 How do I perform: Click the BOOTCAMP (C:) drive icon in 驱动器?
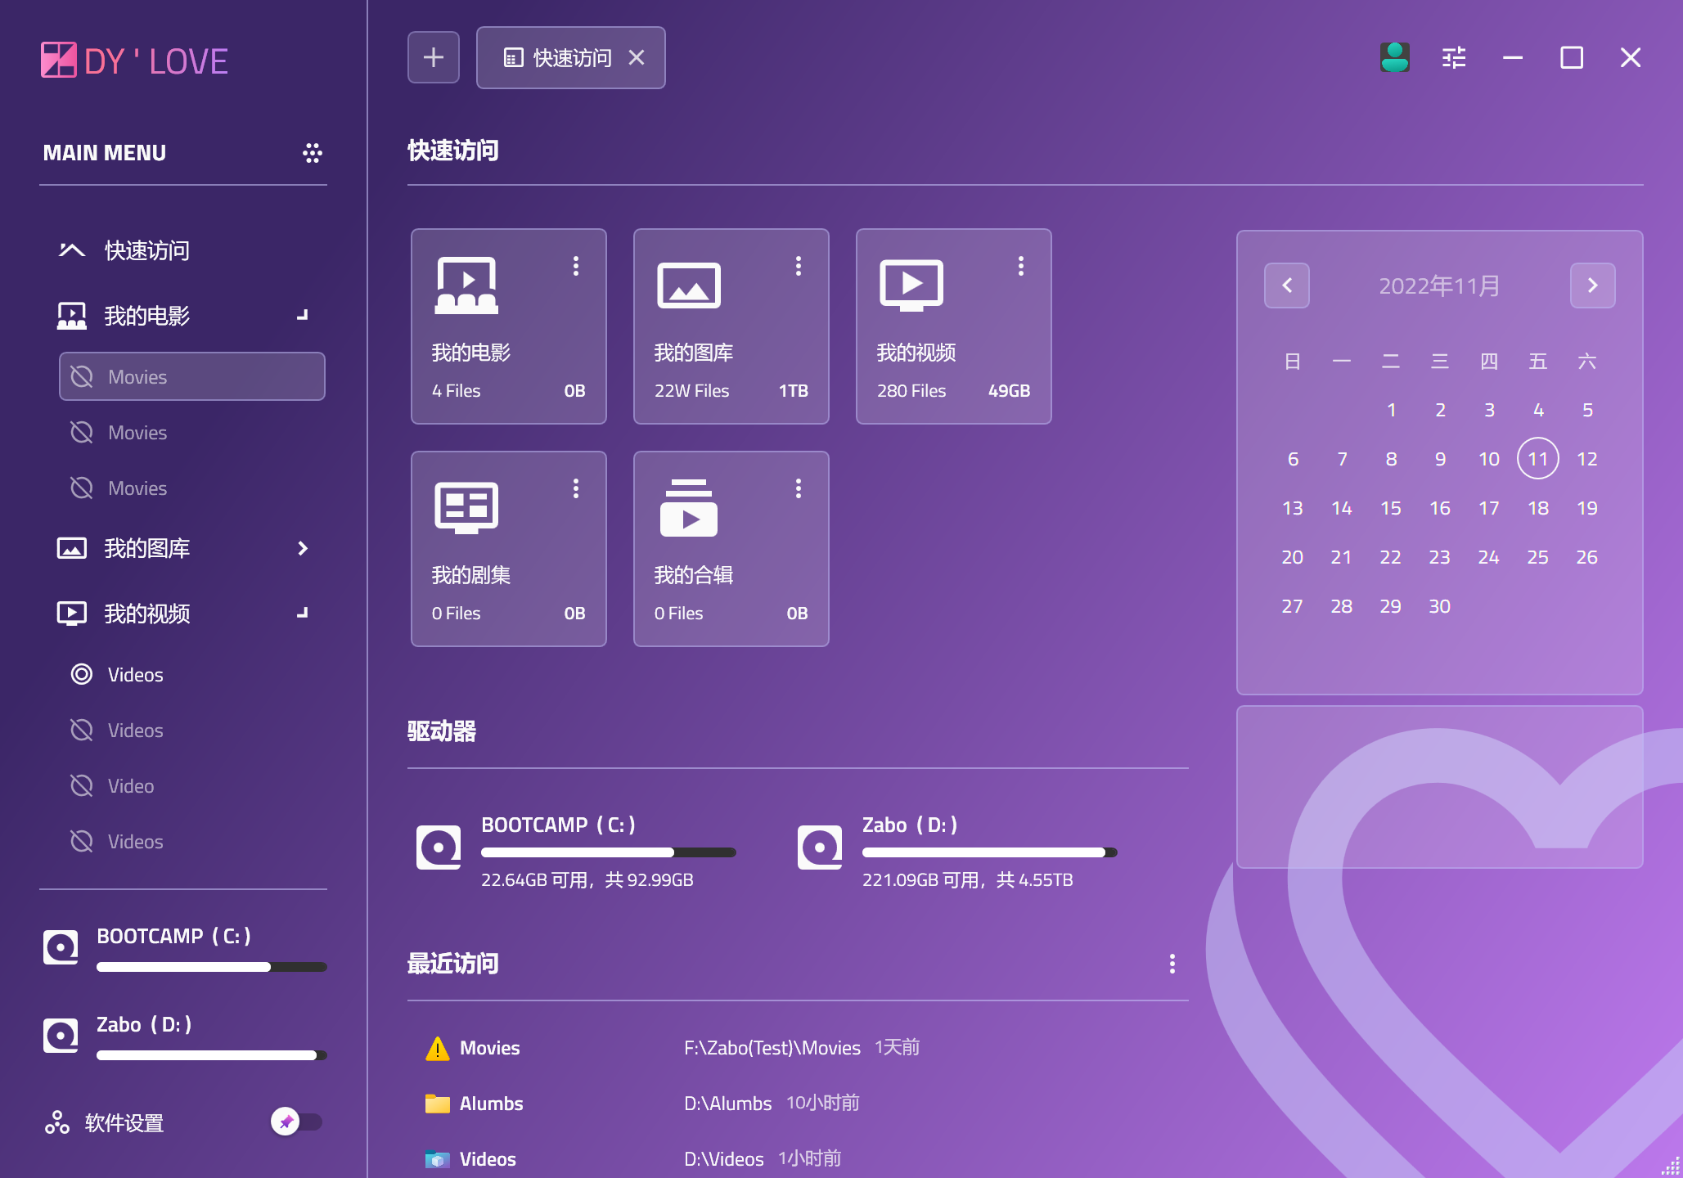[439, 848]
